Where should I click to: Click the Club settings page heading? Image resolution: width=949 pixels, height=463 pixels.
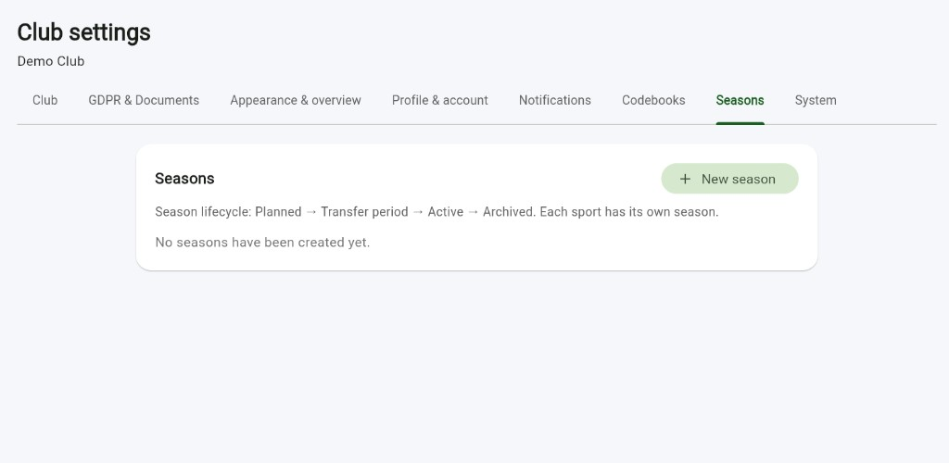(83, 32)
